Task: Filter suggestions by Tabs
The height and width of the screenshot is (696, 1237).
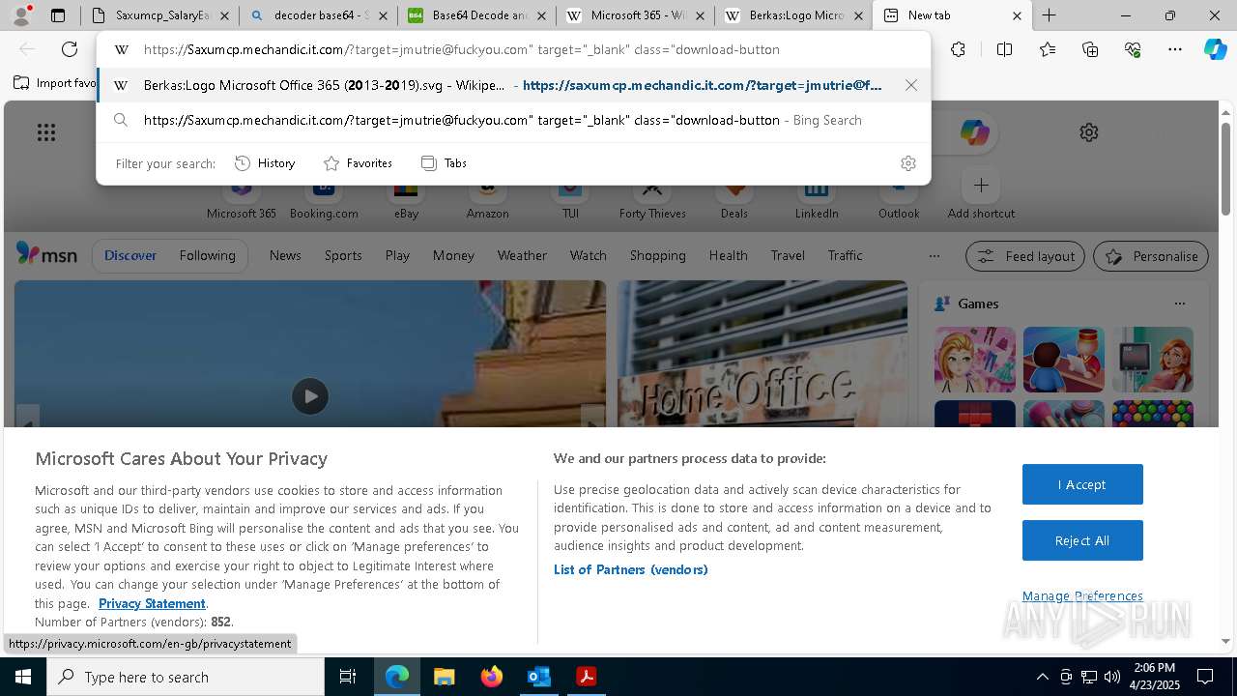Action: (445, 163)
